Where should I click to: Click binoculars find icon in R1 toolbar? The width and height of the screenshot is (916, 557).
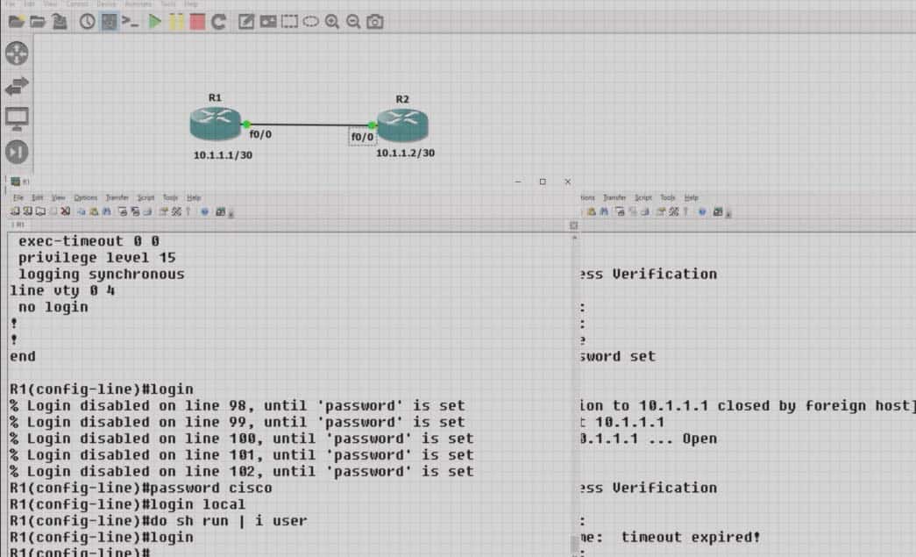[x=106, y=211]
